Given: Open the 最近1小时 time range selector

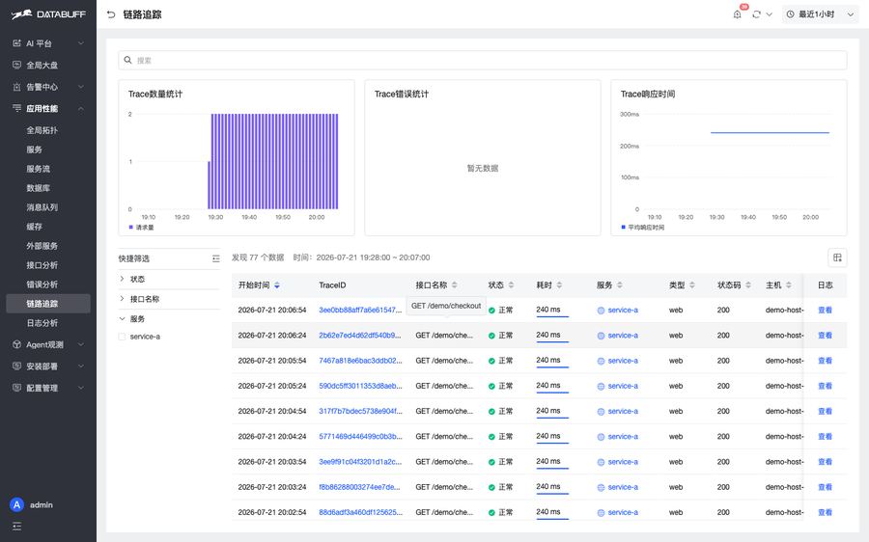Looking at the screenshot, I should click(820, 14).
